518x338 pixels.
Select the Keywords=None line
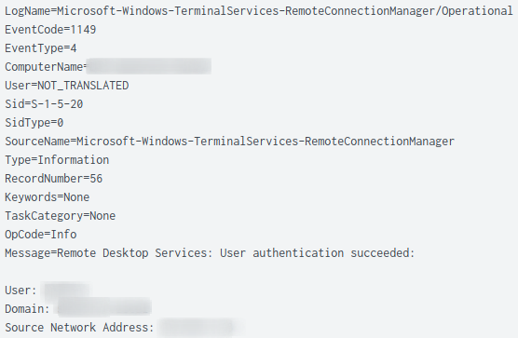[47, 197]
